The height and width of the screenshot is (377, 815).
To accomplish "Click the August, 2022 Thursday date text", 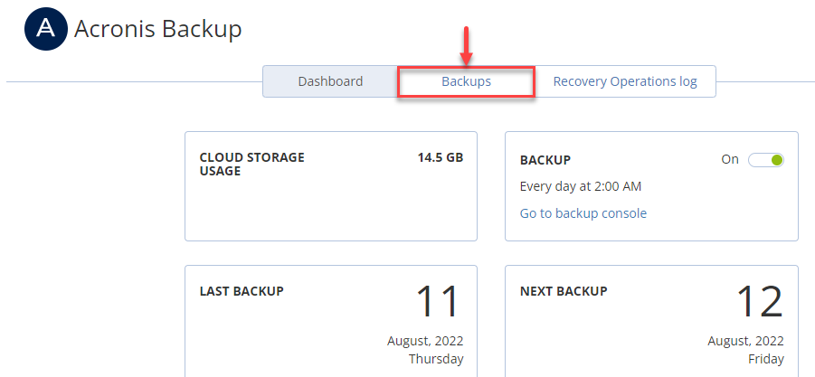I will coord(427,350).
